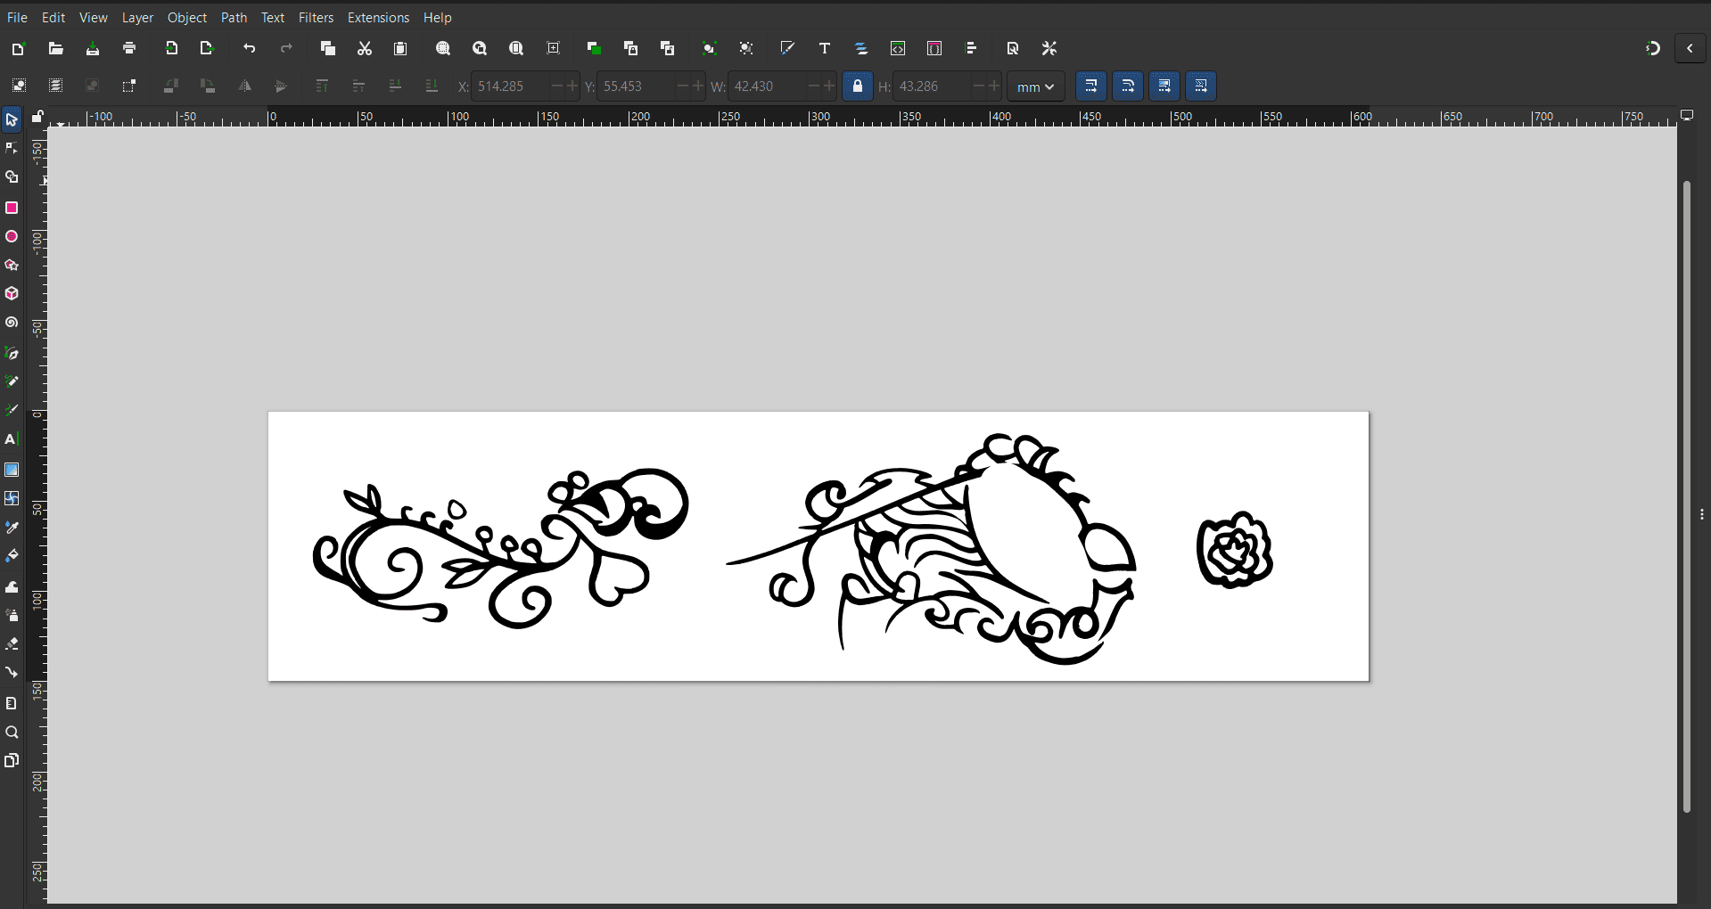The width and height of the screenshot is (1711, 909).
Task: Toggle the width-height aspect ratio lock
Action: [x=857, y=86]
